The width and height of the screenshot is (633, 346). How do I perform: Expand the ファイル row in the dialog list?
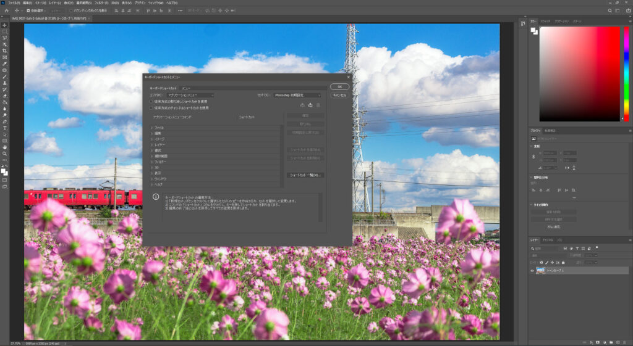[x=152, y=128]
